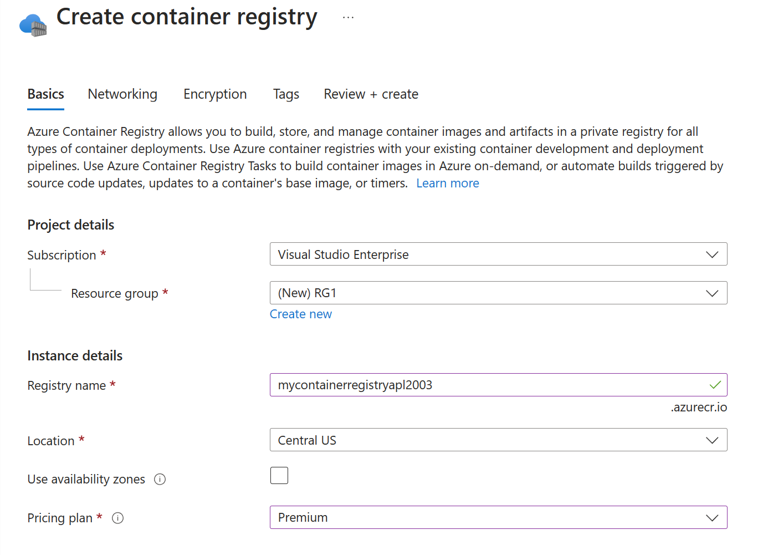The width and height of the screenshot is (758, 555).
Task: Click Create new under Resource group
Action: 301,314
